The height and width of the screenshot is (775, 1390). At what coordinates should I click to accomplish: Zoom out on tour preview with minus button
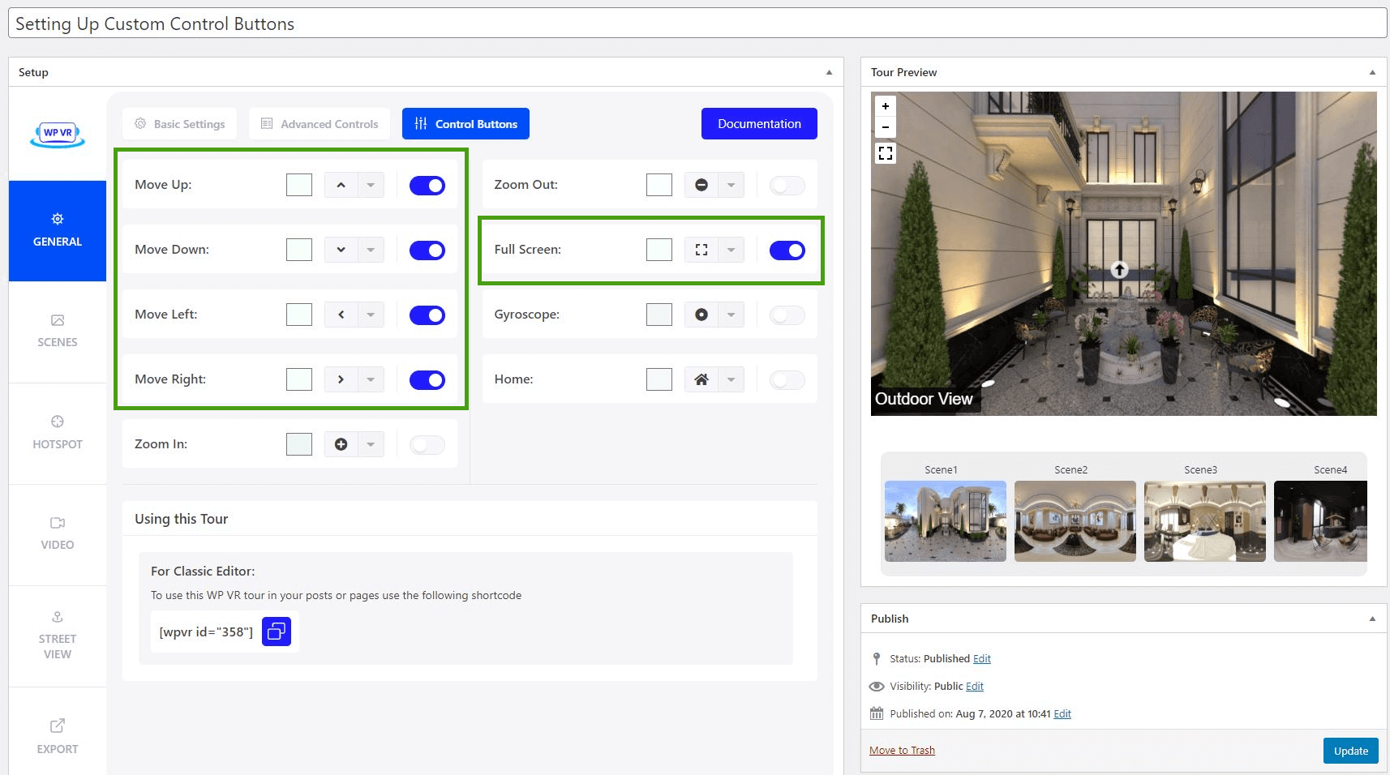click(x=886, y=127)
